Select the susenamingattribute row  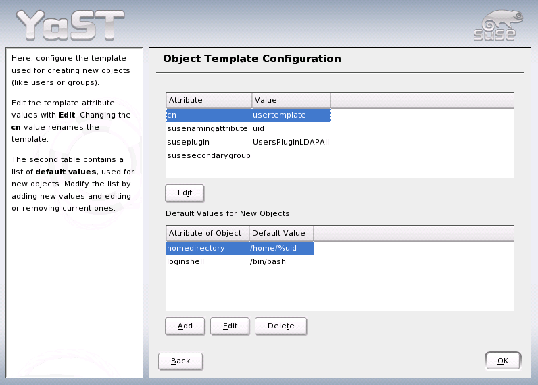coord(248,128)
